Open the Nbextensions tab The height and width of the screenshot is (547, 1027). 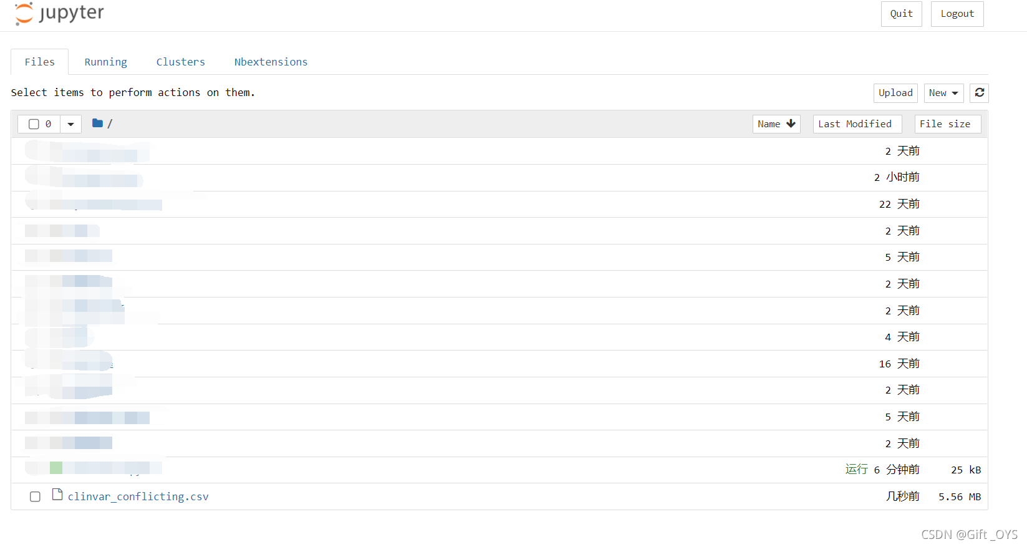tap(271, 62)
